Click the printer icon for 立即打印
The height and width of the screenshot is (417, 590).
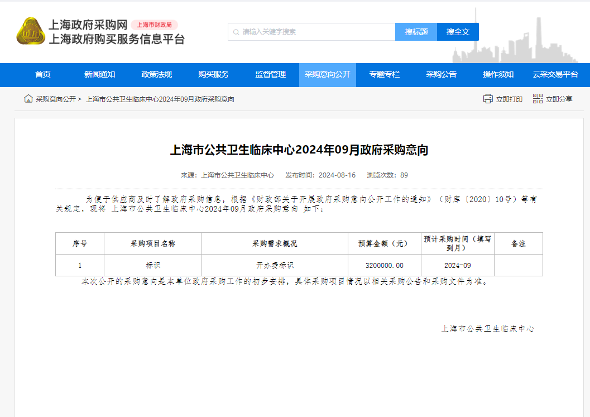(x=488, y=99)
